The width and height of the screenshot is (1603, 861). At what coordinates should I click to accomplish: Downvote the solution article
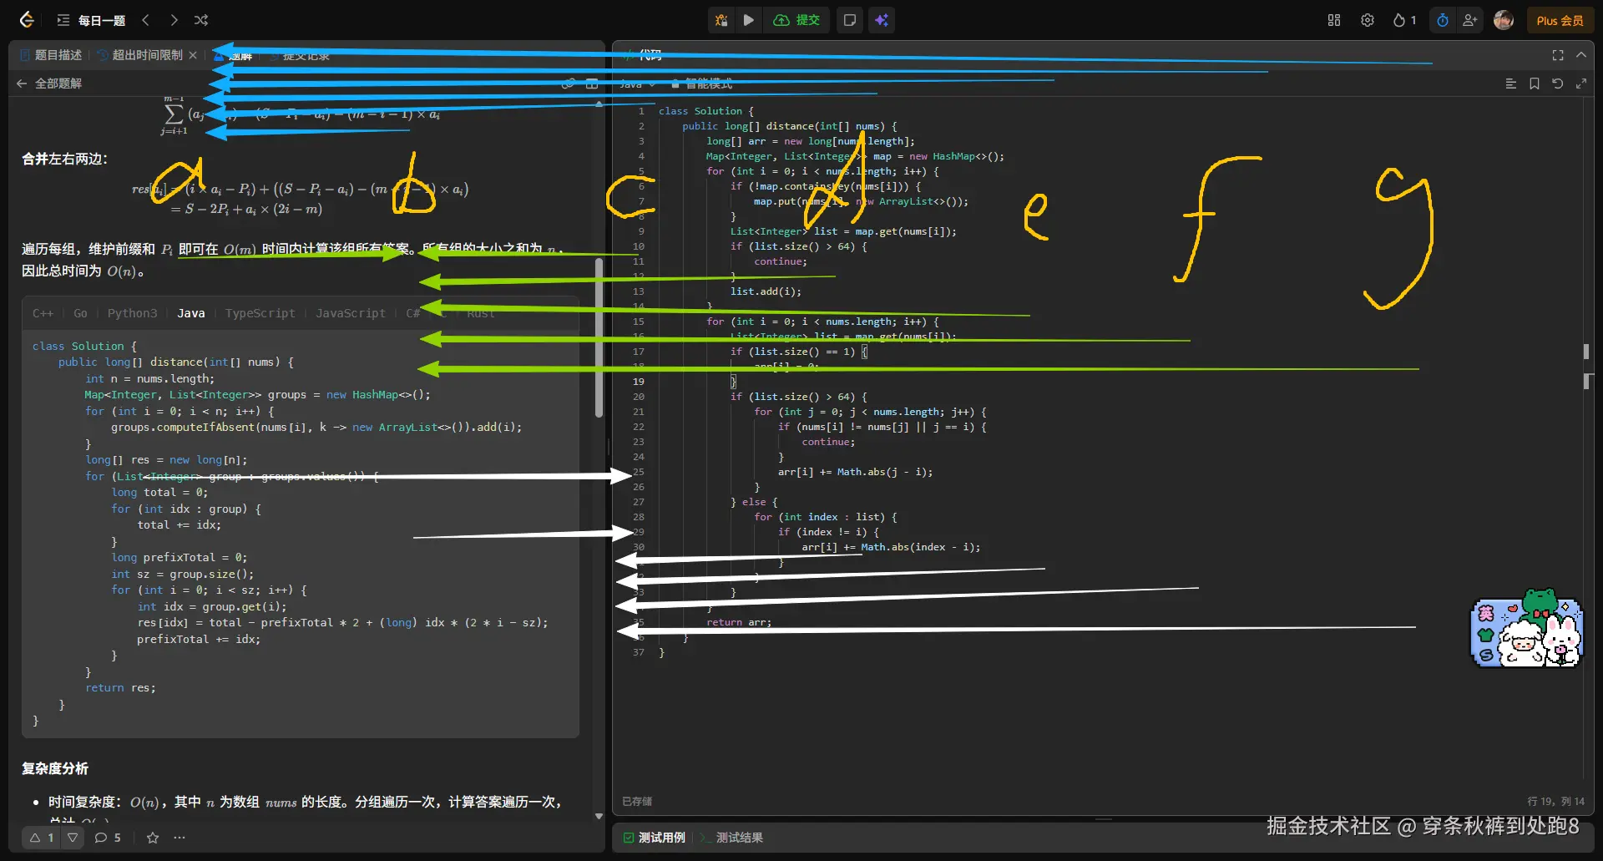pyautogui.click(x=73, y=838)
